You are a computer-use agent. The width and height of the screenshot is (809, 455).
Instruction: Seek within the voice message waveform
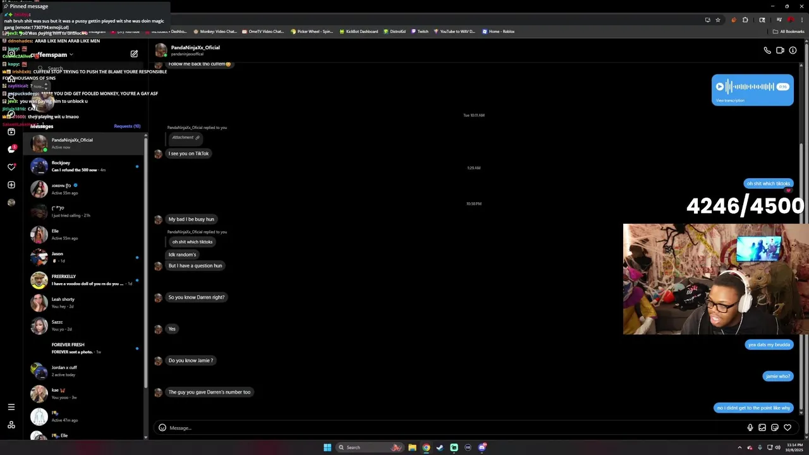750,87
